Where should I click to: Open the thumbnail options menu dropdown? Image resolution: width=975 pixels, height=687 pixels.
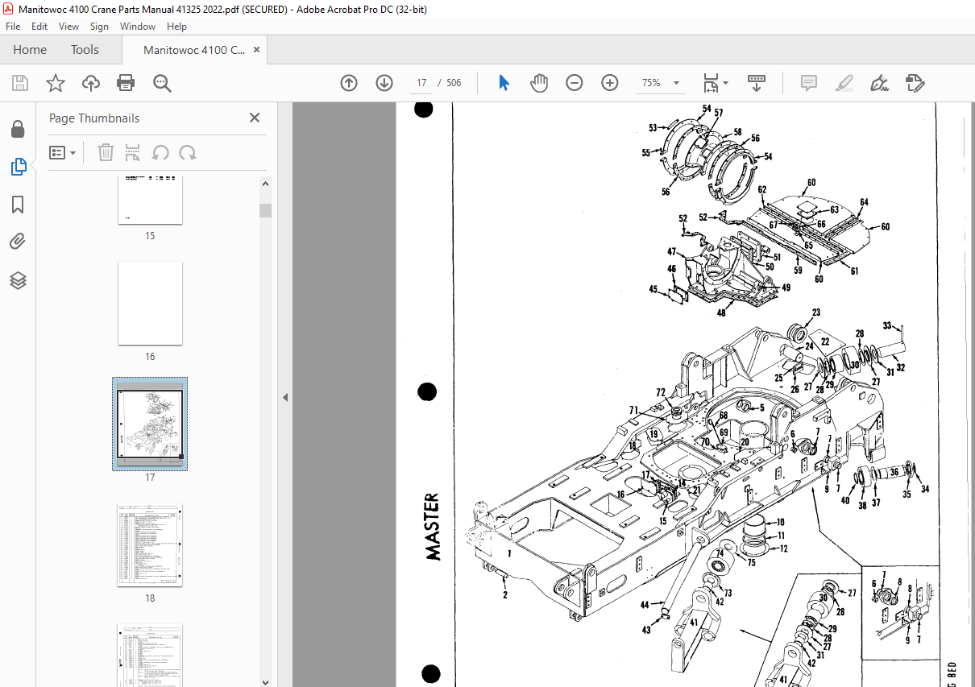click(63, 152)
